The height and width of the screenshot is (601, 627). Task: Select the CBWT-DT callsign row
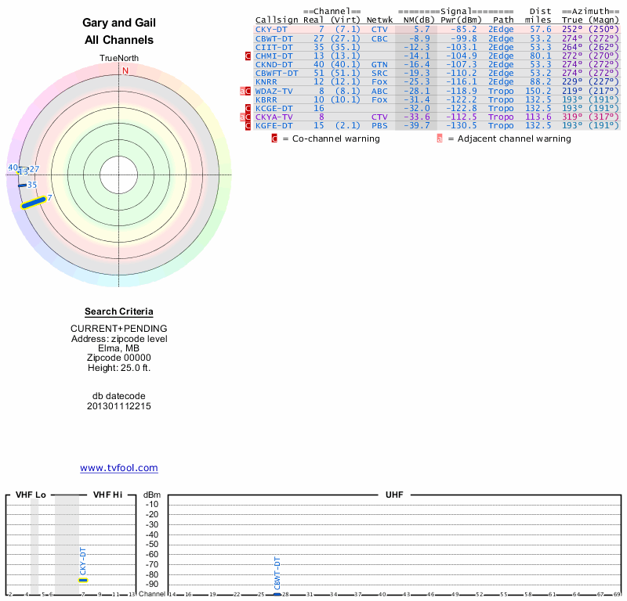[274, 38]
